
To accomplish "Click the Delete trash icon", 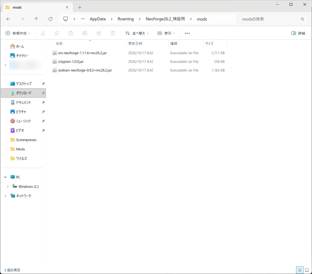I will (113, 33).
